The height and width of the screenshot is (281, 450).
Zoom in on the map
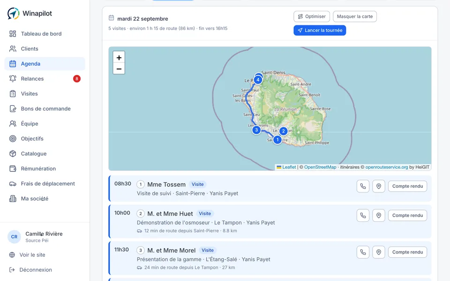119,58
